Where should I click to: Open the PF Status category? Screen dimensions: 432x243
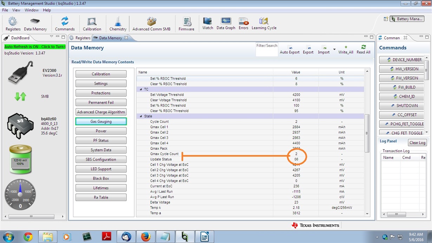tap(101, 141)
